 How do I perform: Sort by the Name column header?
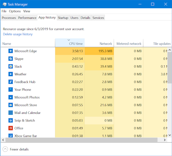(x=28, y=43)
